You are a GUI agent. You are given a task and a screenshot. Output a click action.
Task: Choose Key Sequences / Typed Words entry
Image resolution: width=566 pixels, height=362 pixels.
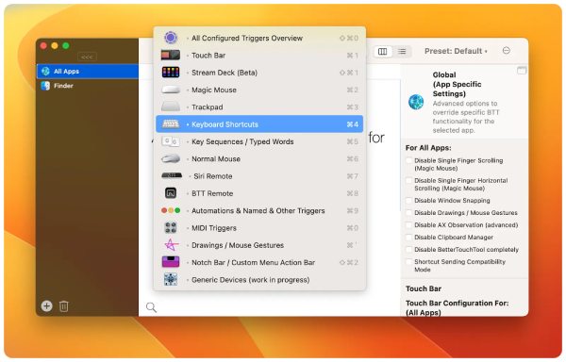click(259, 141)
